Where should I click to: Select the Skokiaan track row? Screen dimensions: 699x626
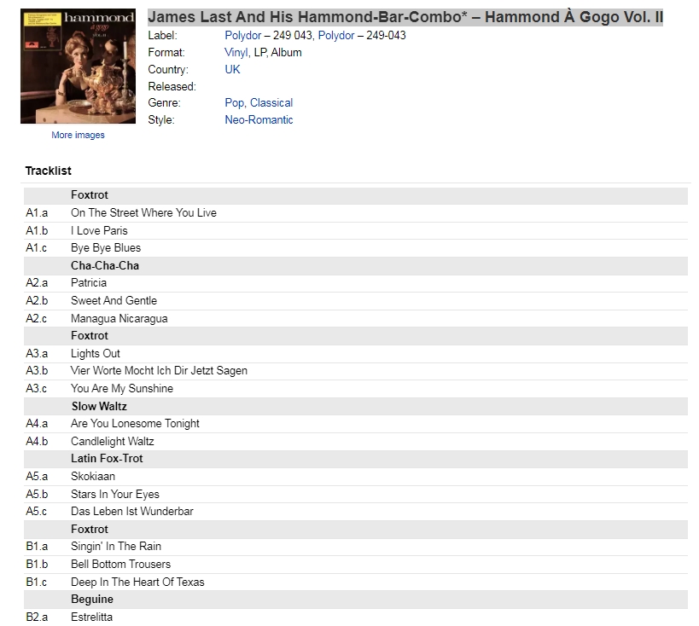tap(356, 477)
